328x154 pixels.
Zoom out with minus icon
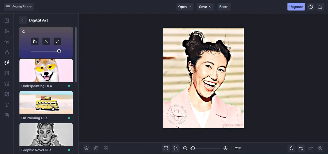pos(185,148)
